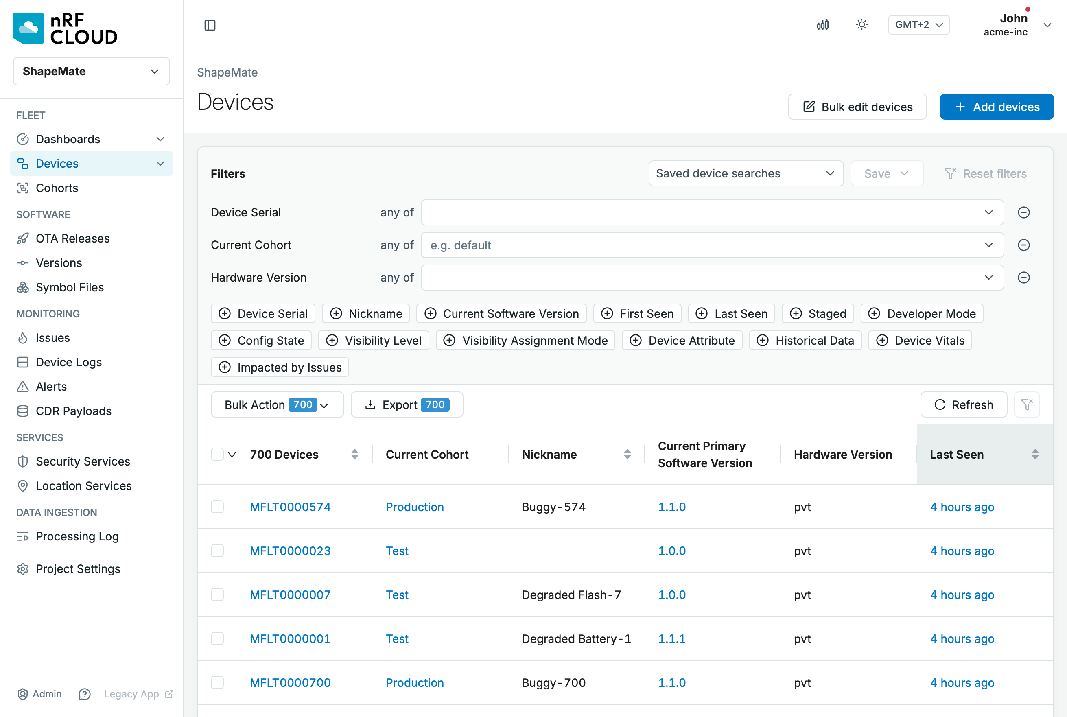This screenshot has width=1067, height=717.
Task: Expand the Dashboards menu chevron
Action: pos(160,139)
